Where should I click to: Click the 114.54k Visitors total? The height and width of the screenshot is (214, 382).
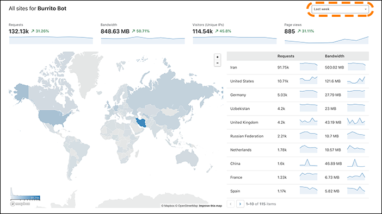pyautogui.click(x=202, y=32)
